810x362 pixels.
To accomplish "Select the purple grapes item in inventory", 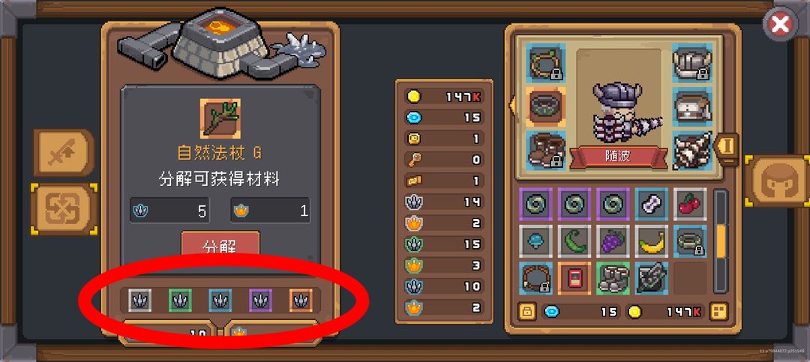I will pyautogui.click(x=613, y=241).
